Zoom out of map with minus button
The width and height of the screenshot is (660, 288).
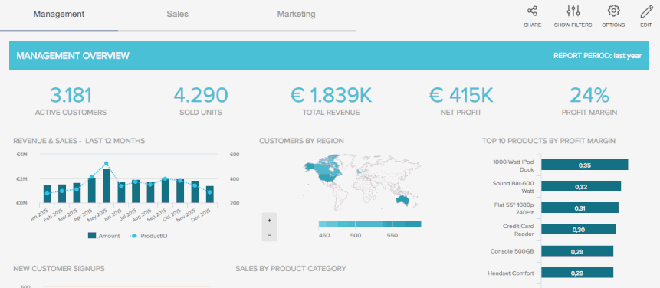point(269,234)
